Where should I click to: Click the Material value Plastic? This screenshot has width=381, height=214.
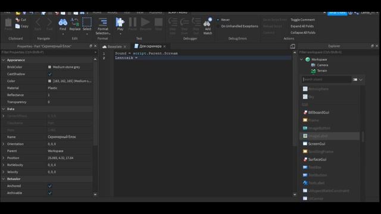(52, 88)
